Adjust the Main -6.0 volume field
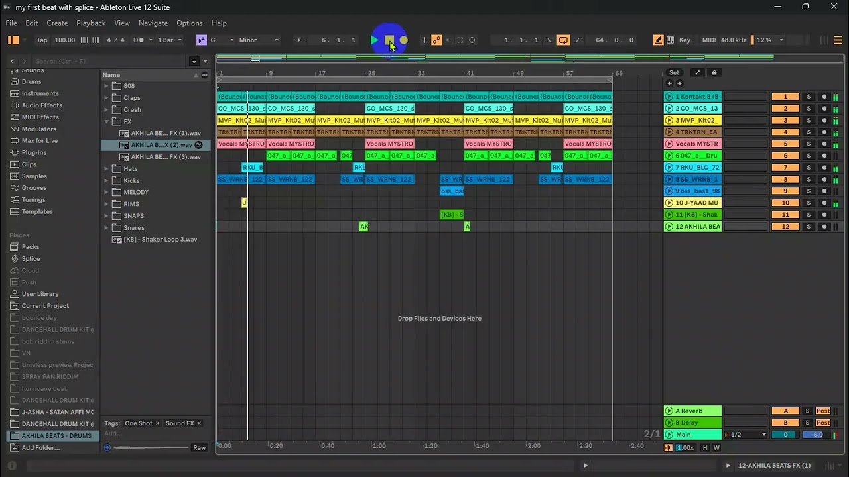This screenshot has height=477, width=849. tap(816, 435)
